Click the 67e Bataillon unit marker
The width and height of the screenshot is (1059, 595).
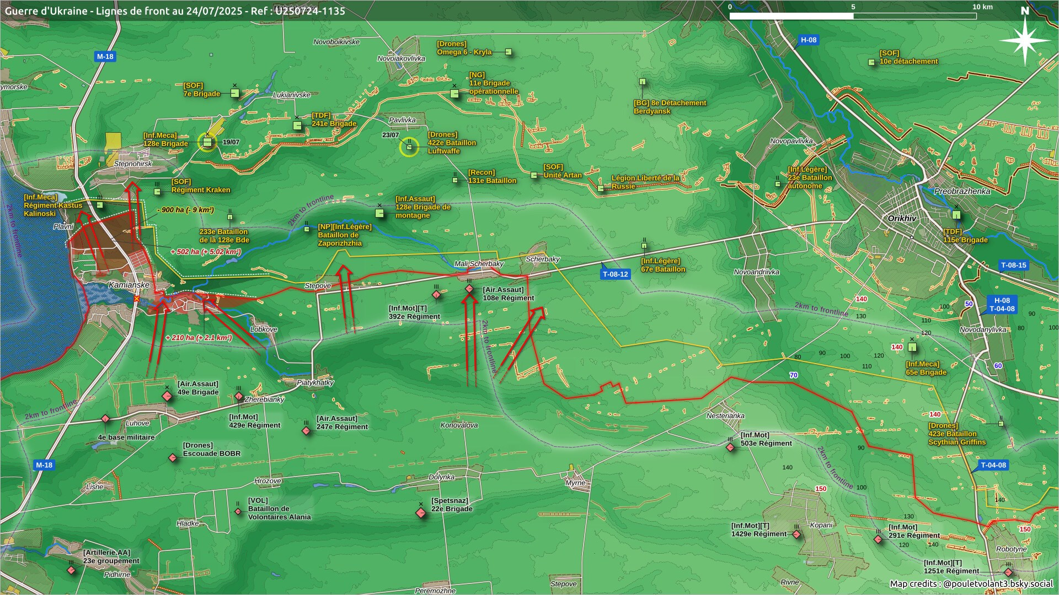[x=644, y=246]
